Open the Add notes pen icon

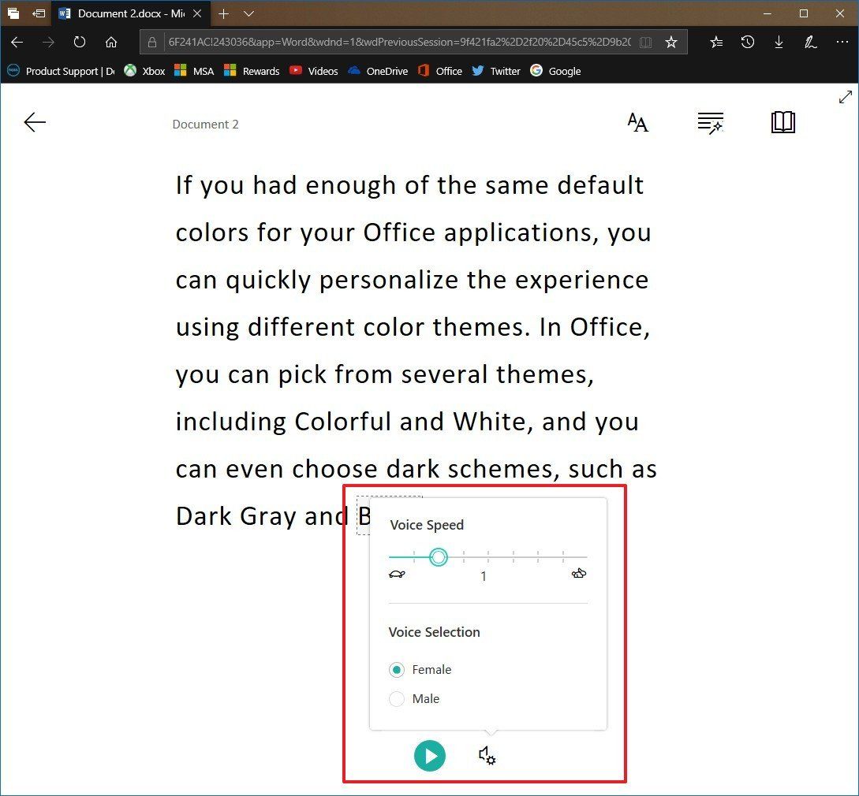click(811, 42)
